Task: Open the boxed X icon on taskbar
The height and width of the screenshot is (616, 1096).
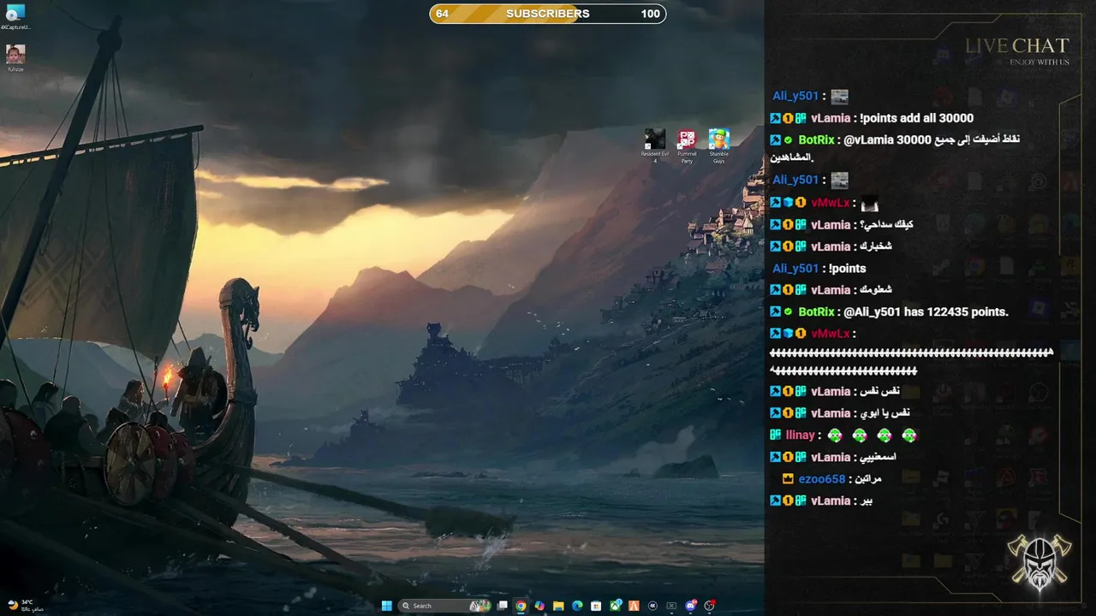Action: pyautogui.click(x=671, y=606)
